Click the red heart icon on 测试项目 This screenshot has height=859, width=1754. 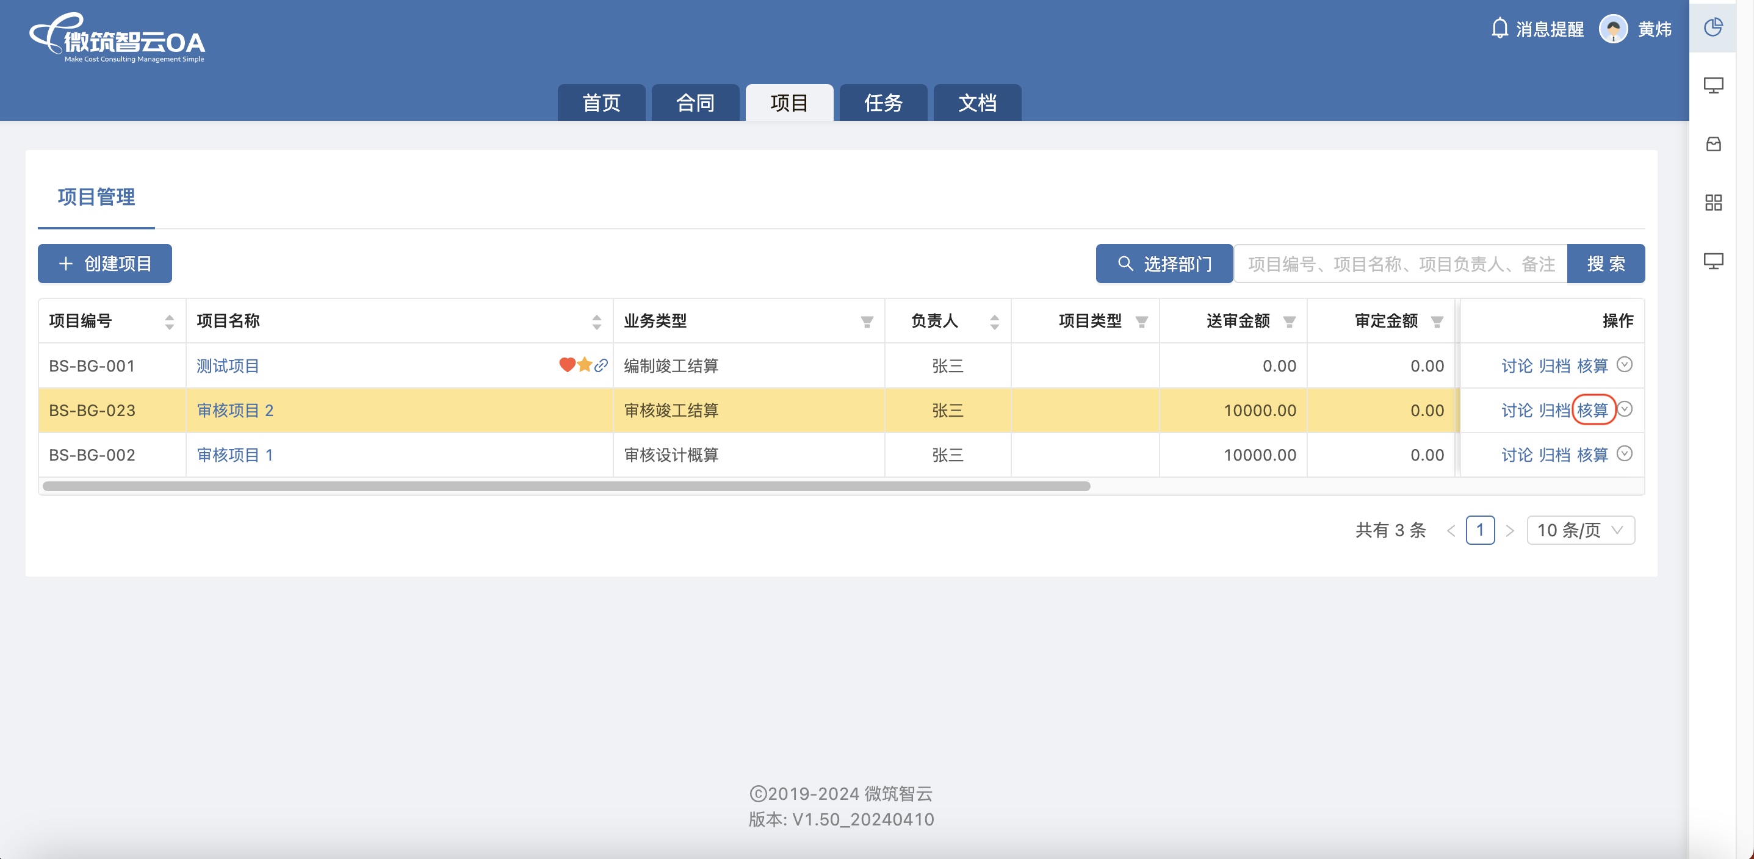tap(566, 365)
